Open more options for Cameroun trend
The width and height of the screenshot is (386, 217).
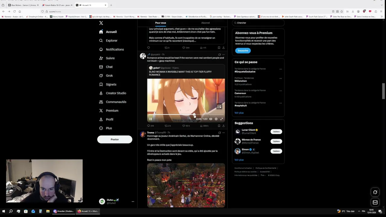[x=280, y=91]
